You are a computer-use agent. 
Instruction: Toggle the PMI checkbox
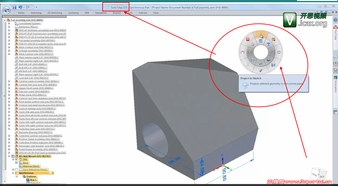click(16, 159)
